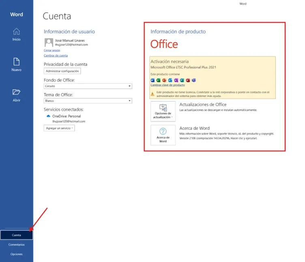
Task: Click the Publisher app icon in product contents
Action: 182,80
